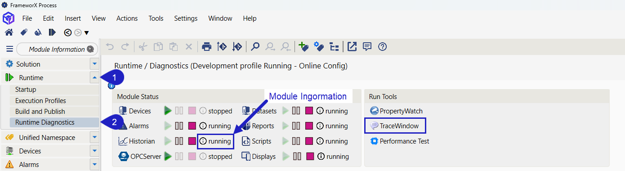
Task: Click the import up-arrow icon
Action: coord(222,46)
